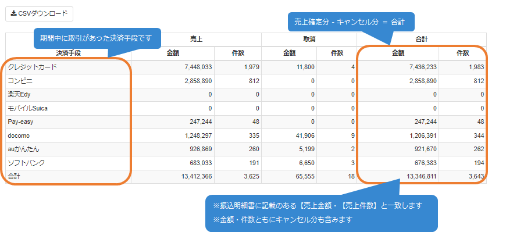
Task: Click the CSVダウンロード button
Action: pyautogui.click(x=39, y=14)
